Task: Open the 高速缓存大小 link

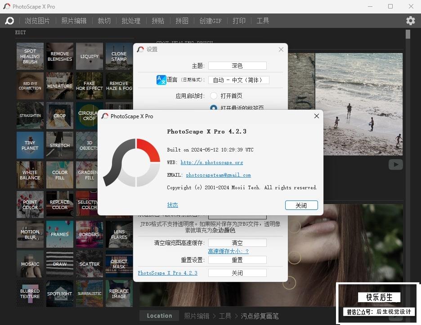Action: pyautogui.click(x=228, y=251)
